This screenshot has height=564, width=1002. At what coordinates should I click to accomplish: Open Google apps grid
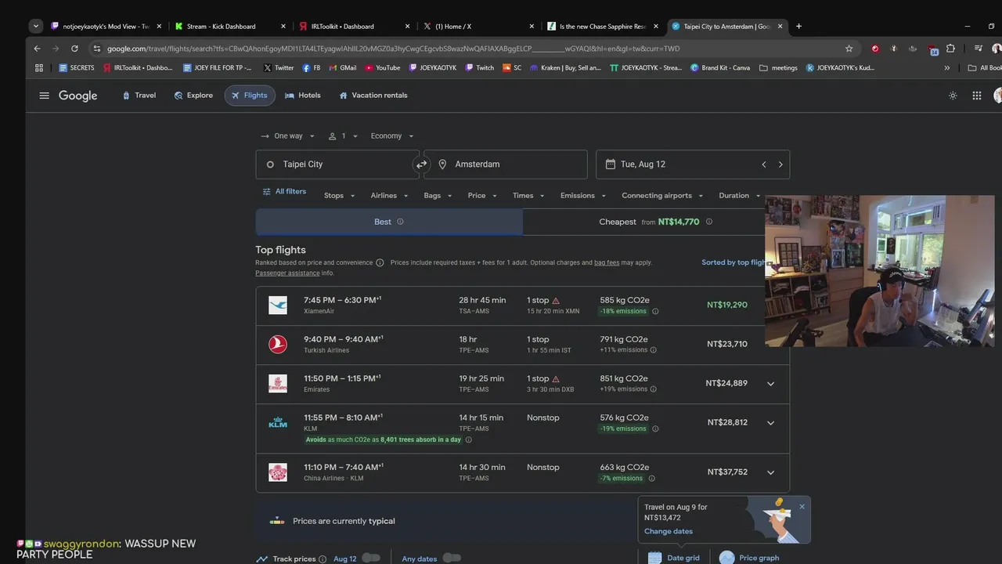(x=977, y=96)
